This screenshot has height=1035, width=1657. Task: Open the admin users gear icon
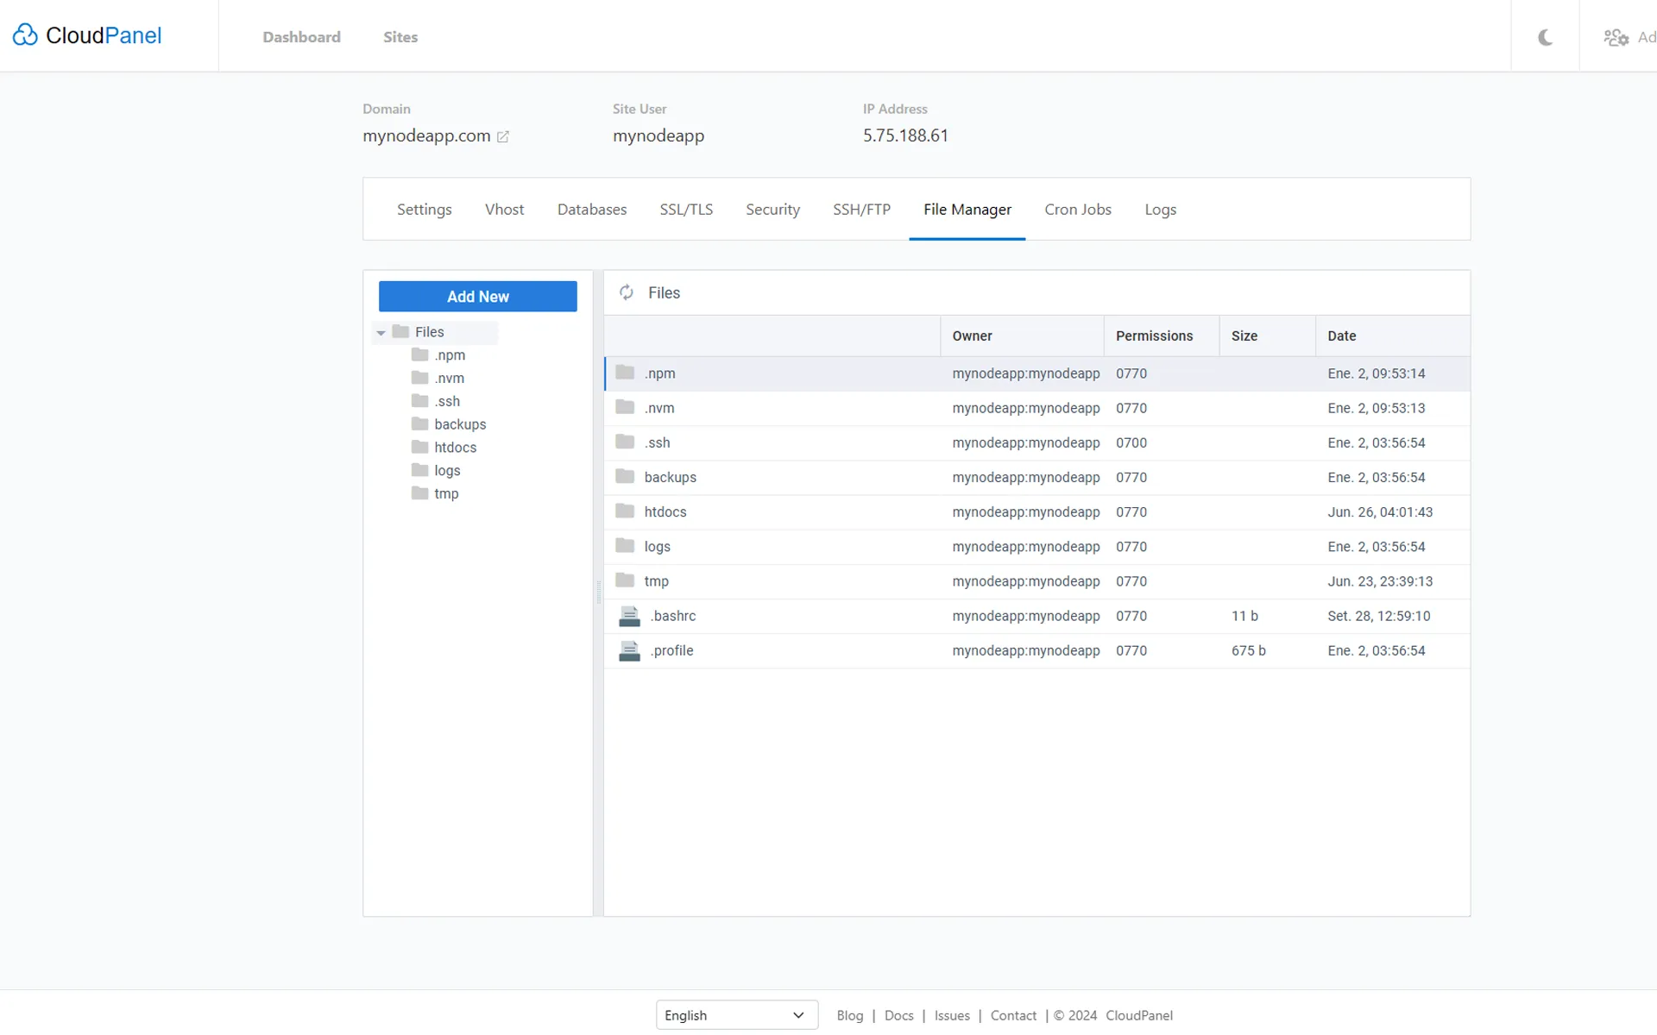pyautogui.click(x=1616, y=37)
